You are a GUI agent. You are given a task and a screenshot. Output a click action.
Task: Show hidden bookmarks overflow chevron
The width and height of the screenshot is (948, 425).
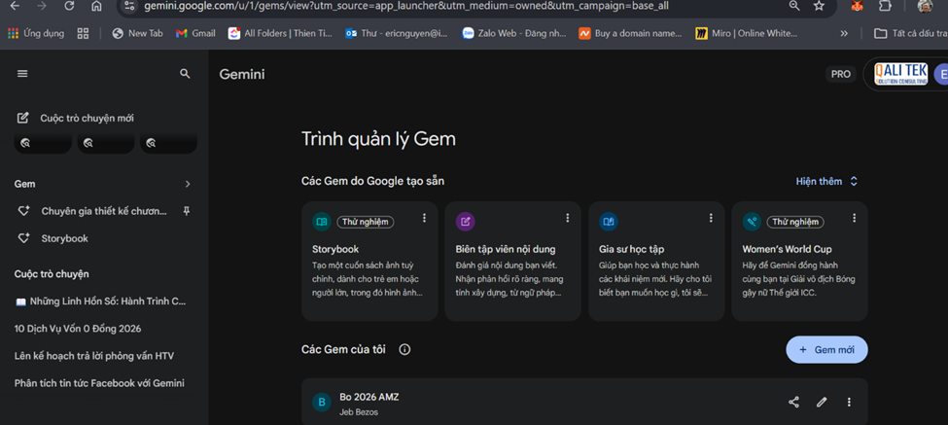[844, 33]
